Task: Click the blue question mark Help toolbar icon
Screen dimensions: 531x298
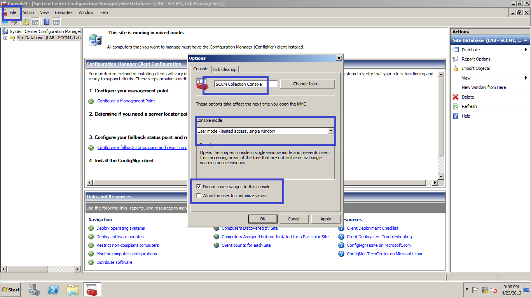Action: click(x=47, y=22)
